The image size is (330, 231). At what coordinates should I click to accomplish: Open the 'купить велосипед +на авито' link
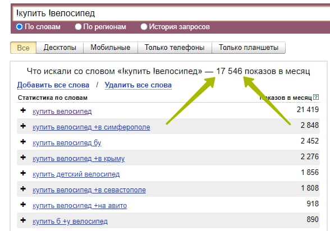coord(80,206)
